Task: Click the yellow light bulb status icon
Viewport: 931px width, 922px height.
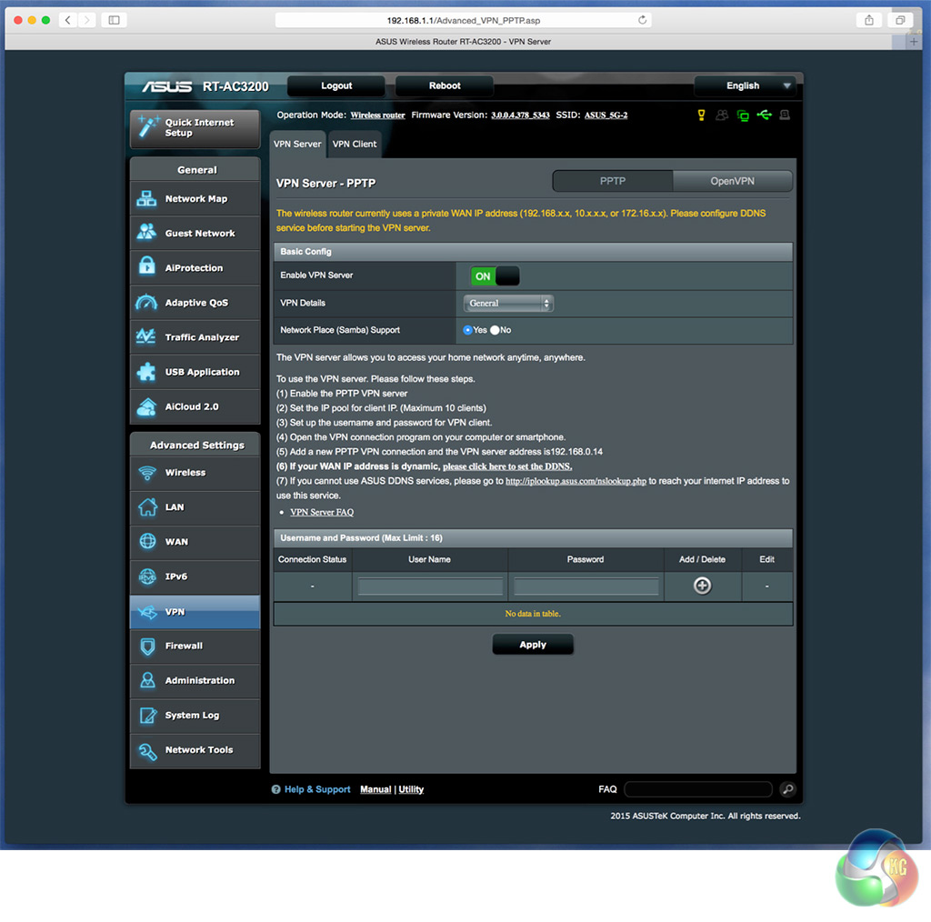Action: (701, 115)
